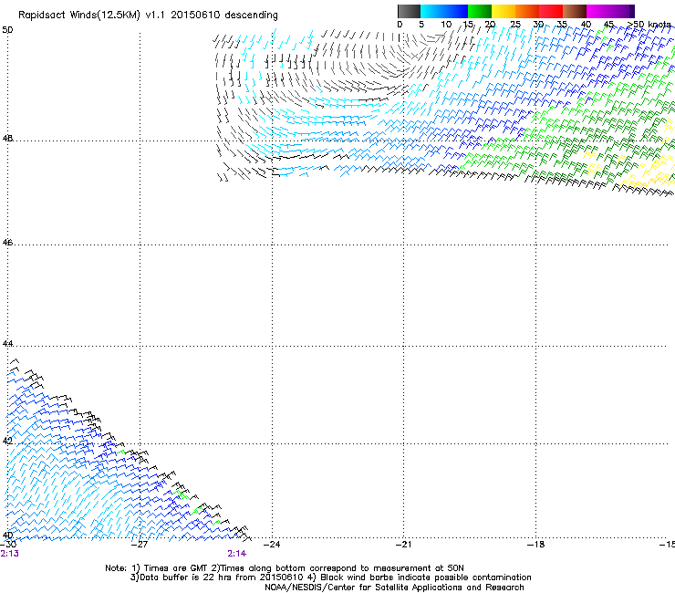Click the latitude label 50
Screen dimensions: 675x593
(7, 30)
